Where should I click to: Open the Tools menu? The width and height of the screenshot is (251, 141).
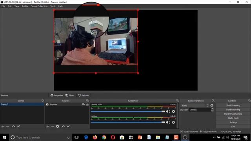53,6
